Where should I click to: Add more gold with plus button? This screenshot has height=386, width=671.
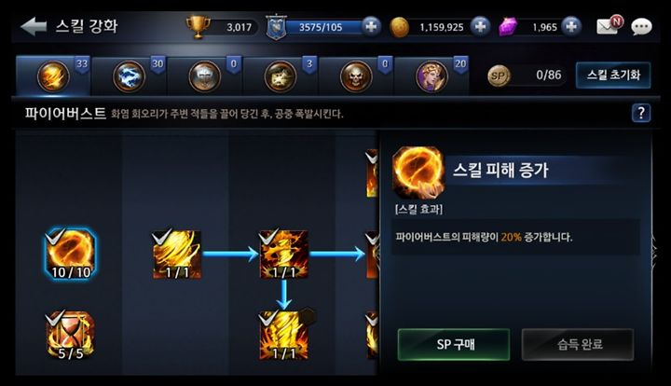(480, 26)
